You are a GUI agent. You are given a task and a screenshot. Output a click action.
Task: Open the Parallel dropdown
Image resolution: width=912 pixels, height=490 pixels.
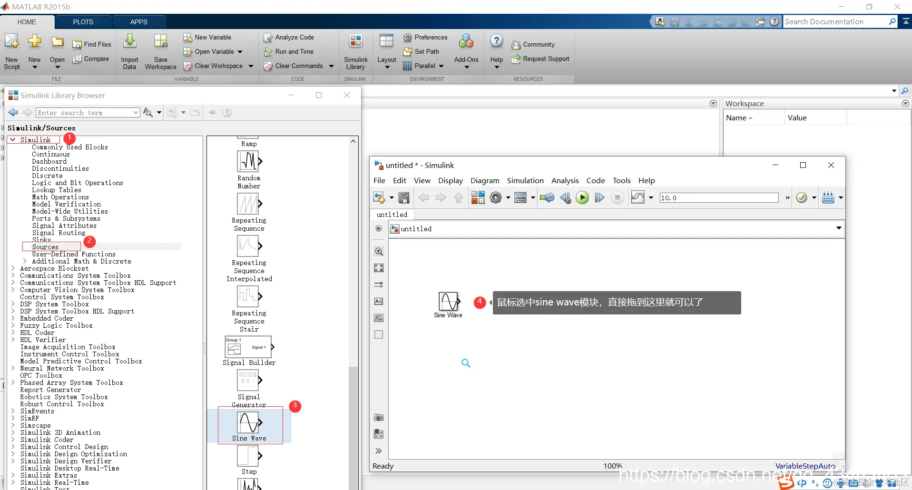pyautogui.click(x=441, y=66)
